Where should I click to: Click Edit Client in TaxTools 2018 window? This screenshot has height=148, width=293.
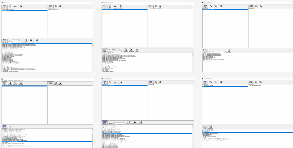click(16, 7)
